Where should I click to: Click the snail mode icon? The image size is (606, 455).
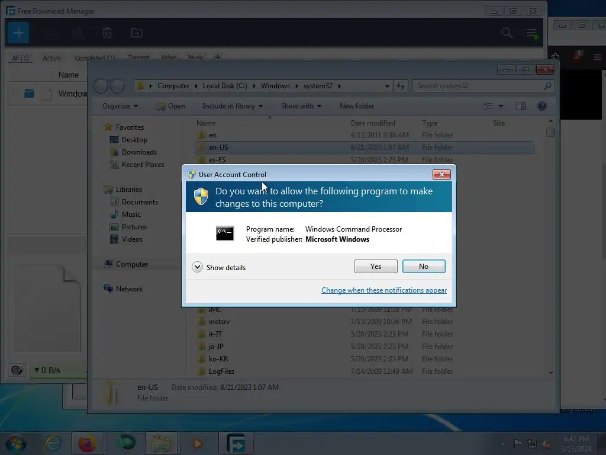tap(17, 370)
